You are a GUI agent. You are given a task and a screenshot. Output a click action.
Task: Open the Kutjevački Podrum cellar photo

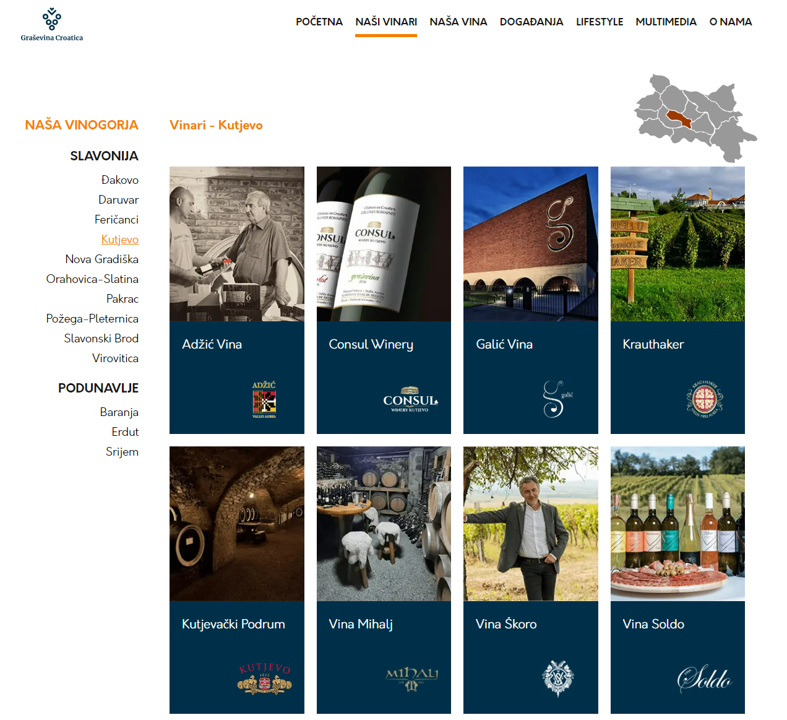point(237,524)
